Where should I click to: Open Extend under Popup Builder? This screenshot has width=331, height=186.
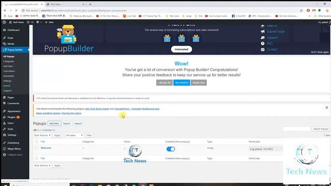click(x=7, y=86)
